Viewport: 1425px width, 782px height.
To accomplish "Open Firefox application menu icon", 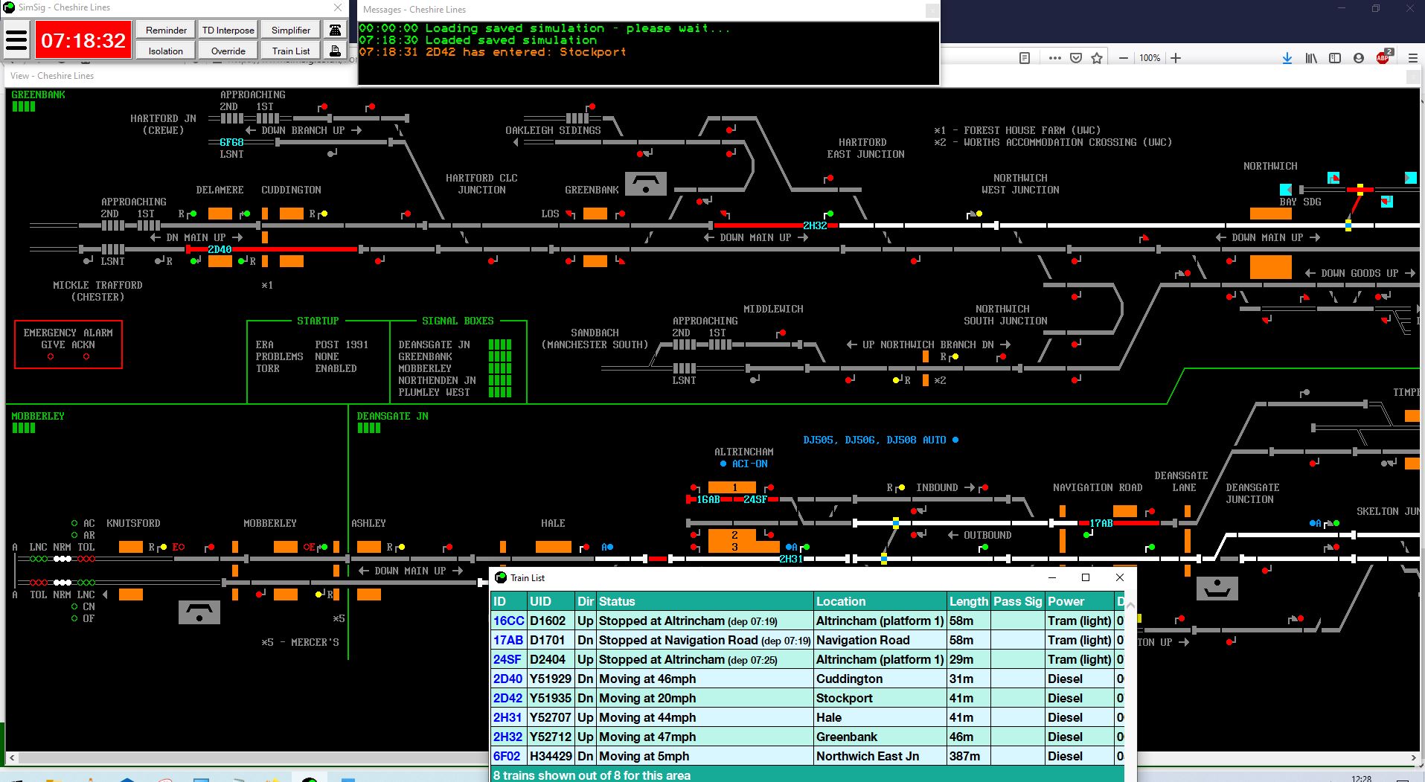I will click(x=1412, y=58).
